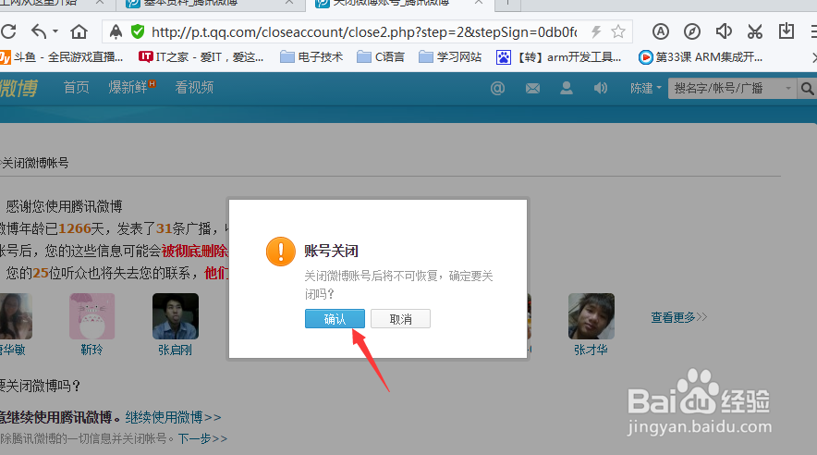817x455 pixels.
Task: Open @ mentions icon
Action: pos(497,88)
